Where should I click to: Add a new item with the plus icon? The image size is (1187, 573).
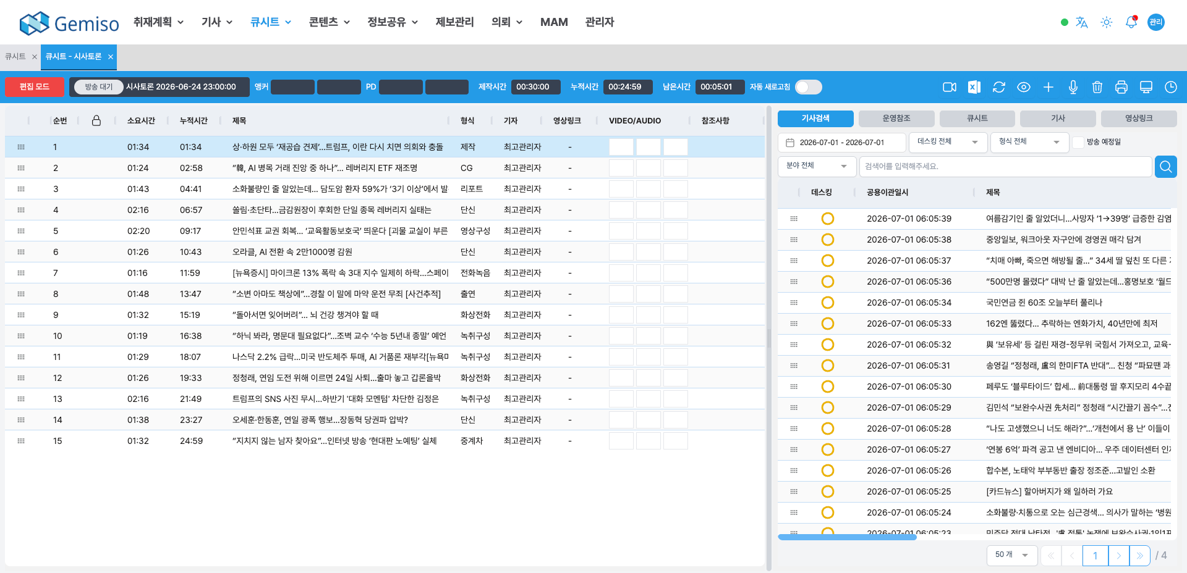1049,87
